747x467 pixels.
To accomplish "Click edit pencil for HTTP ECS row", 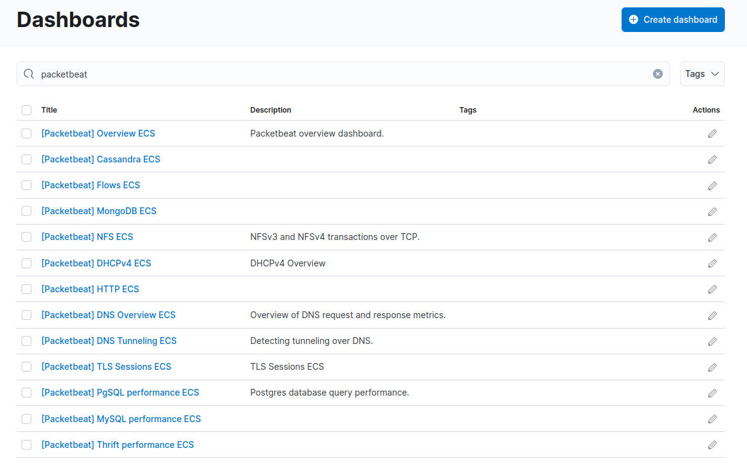I will click(713, 289).
